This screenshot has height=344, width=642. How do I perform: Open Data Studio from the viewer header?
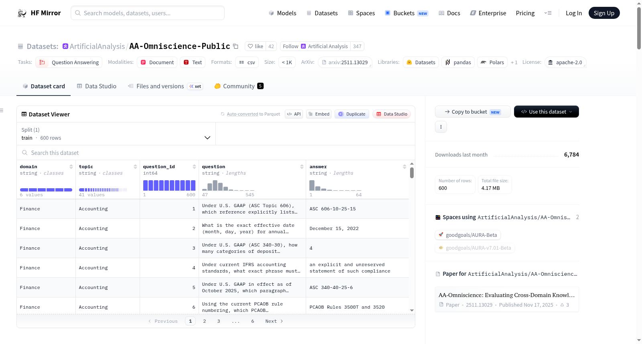392,114
